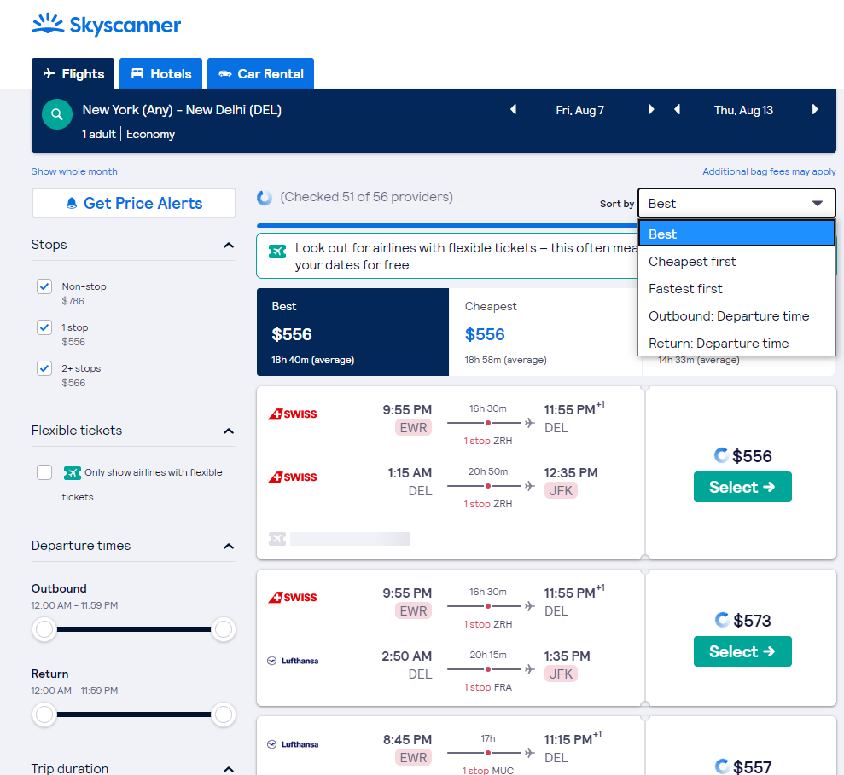Click the Outbound departure time start slider handle

click(x=44, y=628)
